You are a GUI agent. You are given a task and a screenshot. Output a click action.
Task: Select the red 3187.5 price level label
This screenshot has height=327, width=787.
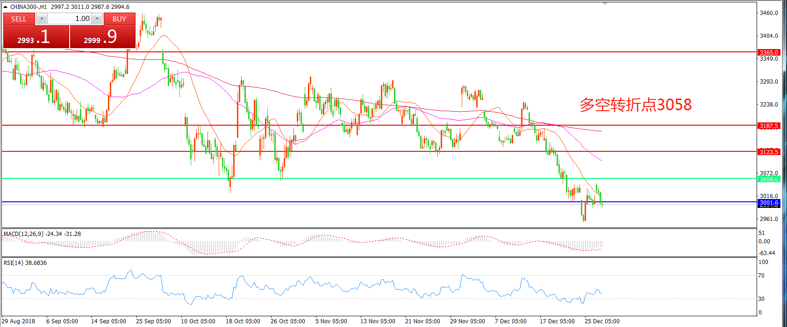click(x=769, y=126)
